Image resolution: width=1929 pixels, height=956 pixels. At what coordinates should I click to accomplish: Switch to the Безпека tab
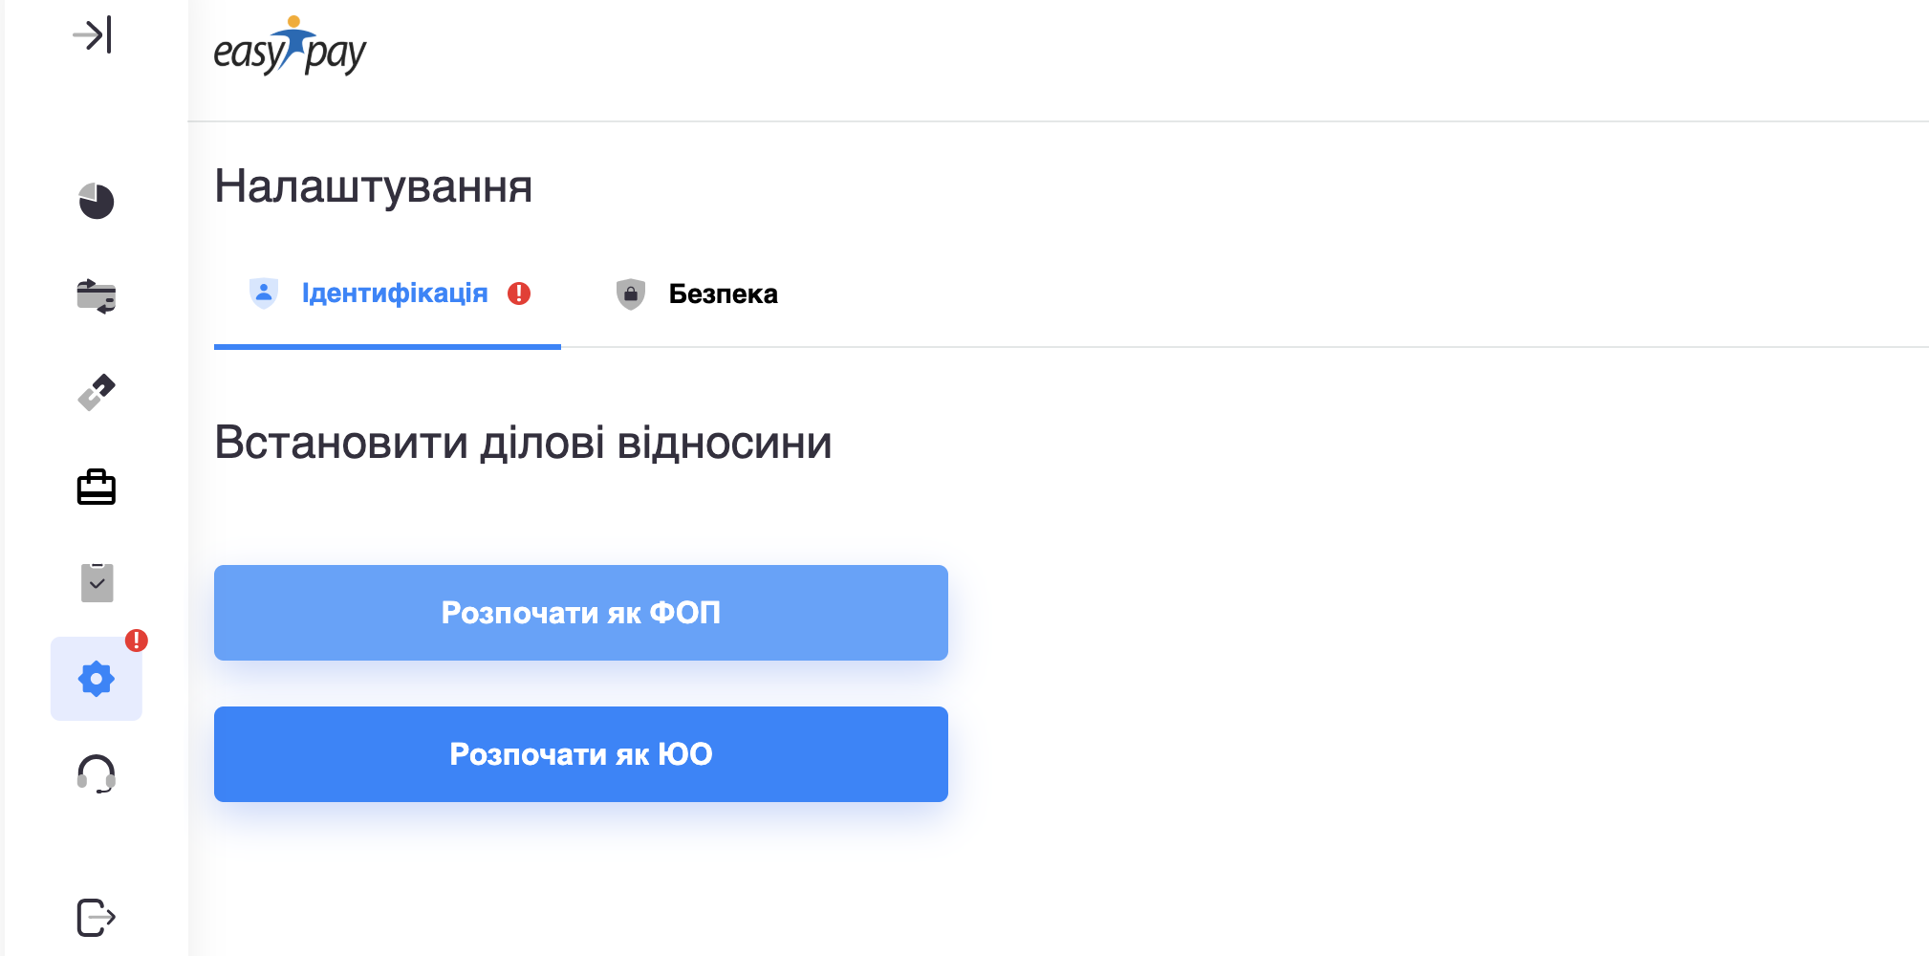tap(723, 294)
